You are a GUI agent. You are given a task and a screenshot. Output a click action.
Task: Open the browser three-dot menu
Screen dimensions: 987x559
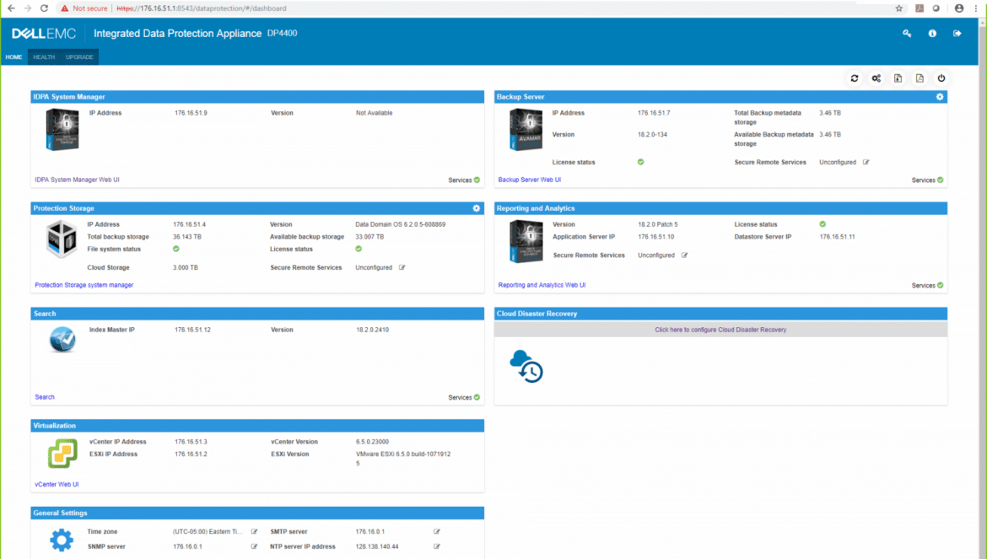point(976,8)
